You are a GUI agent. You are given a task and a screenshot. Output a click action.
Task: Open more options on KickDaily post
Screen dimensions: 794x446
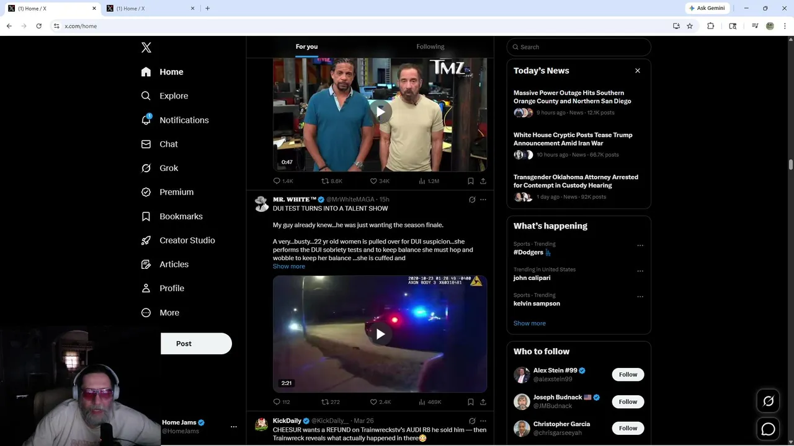click(x=483, y=421)
